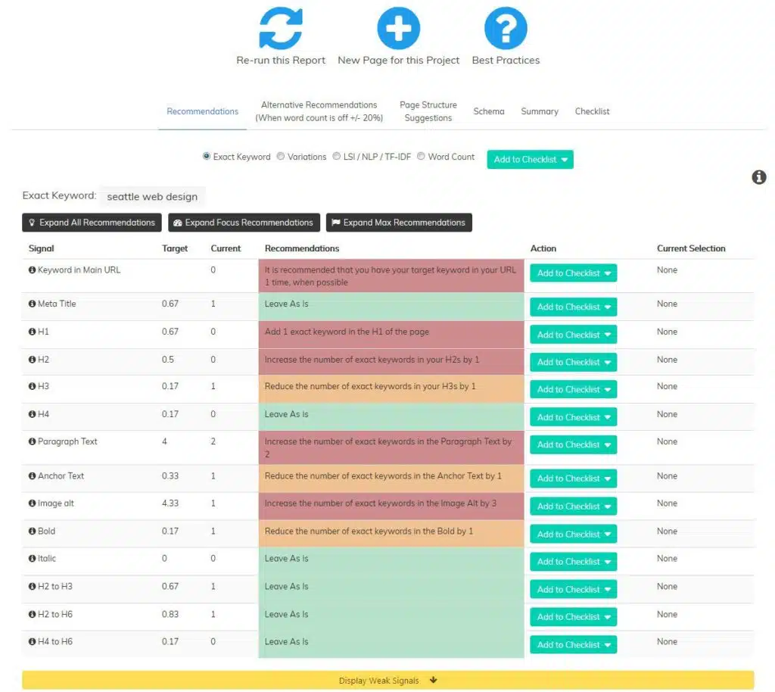Click the info icon beside Paragraph Text

click(x=30, y=441)
